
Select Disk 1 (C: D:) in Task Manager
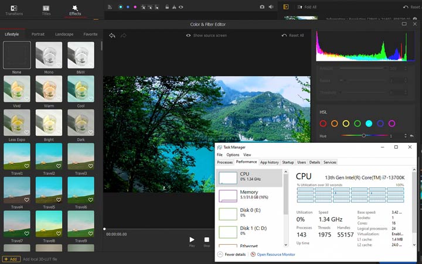click(249, 231)
